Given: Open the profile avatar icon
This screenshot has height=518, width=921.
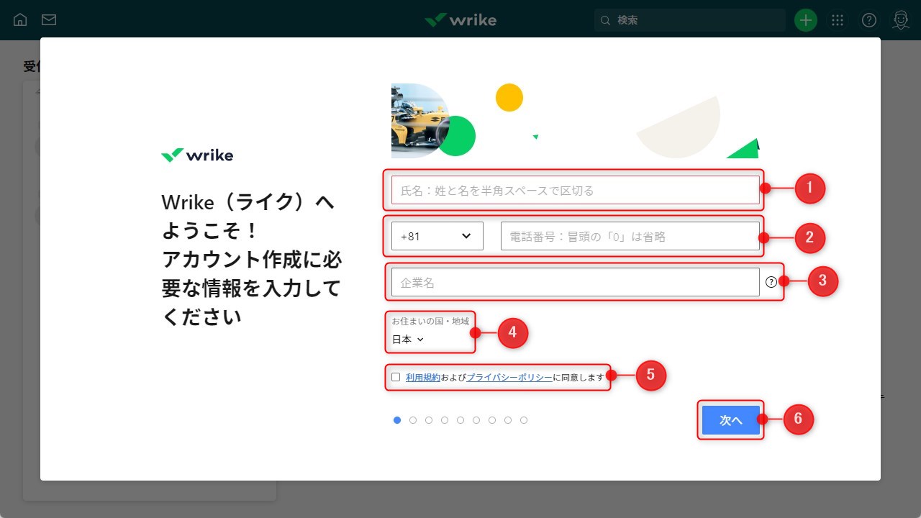Looking at the screenshot, I should coord(900,20).
